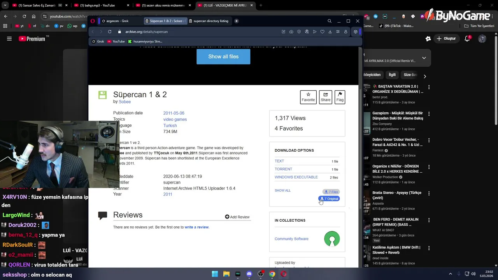Viewport: 498px width, 280px height.
Task: Click the Share button on archive page
Action: pos(326,97)
